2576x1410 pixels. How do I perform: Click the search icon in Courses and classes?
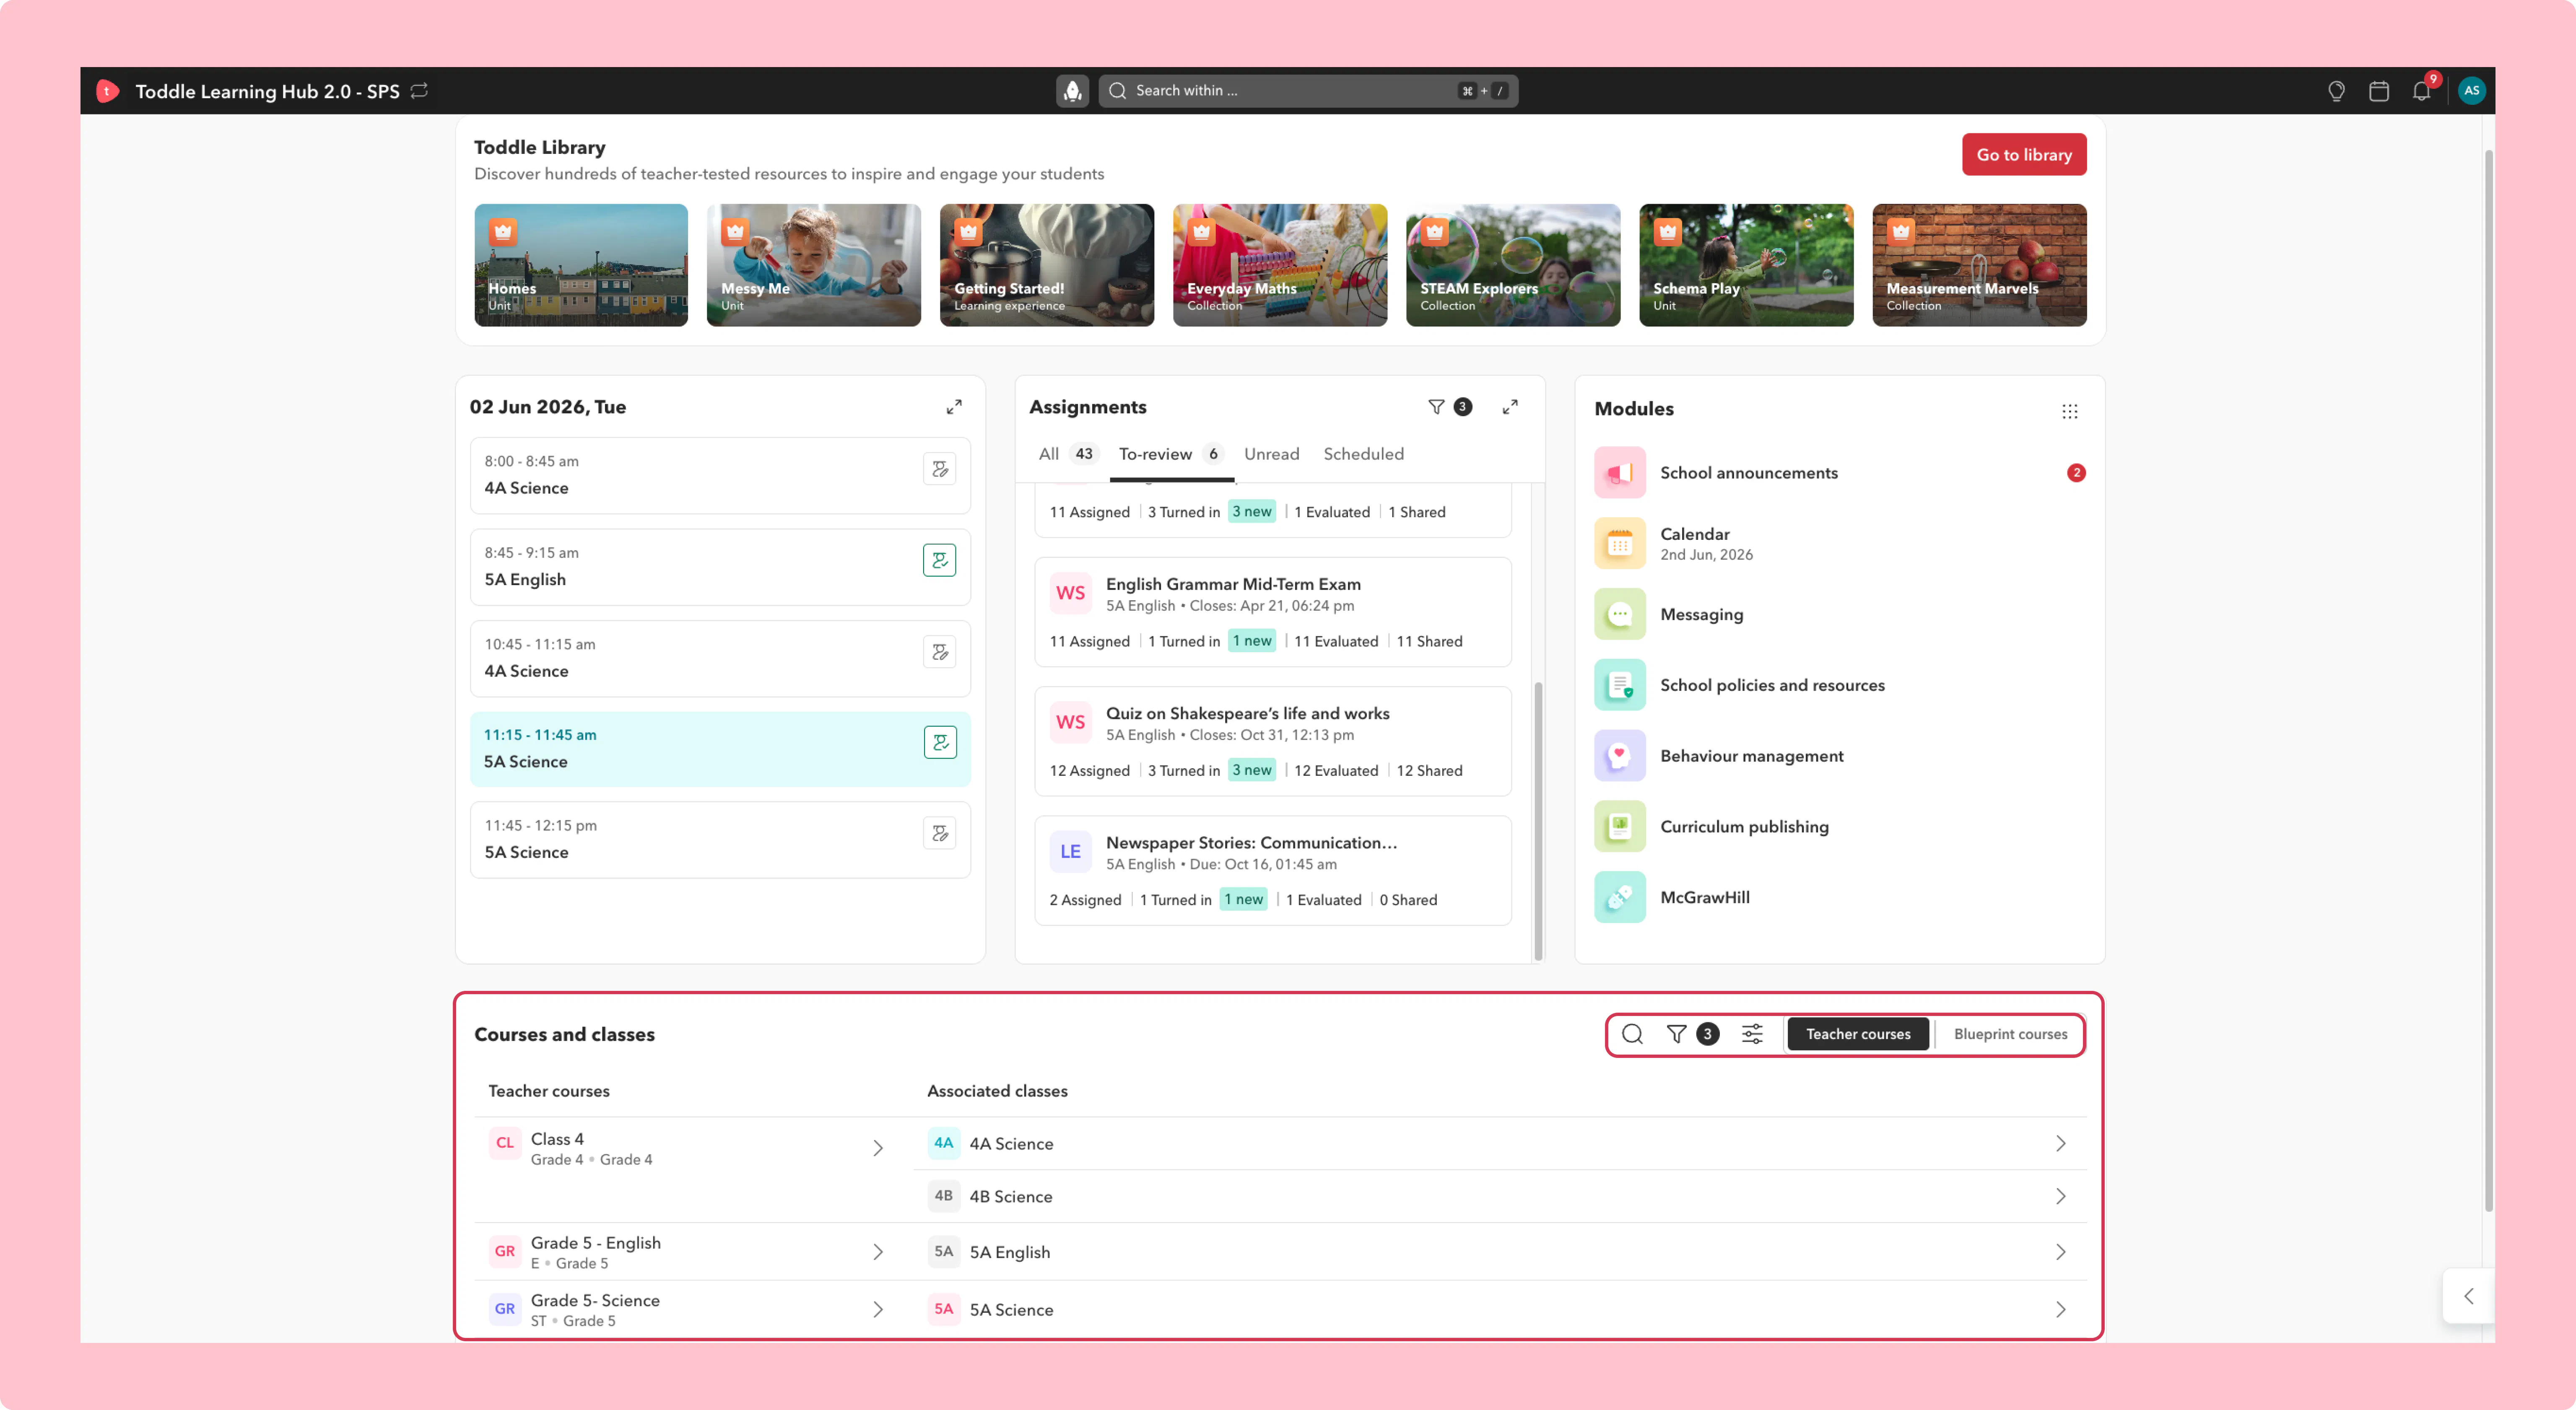tap(1632, 1034)
